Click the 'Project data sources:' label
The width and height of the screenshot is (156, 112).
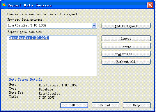(26, 20)
